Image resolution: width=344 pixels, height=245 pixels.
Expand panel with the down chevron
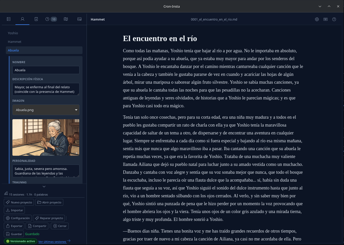pyautogui.click(x=44, y=186)
